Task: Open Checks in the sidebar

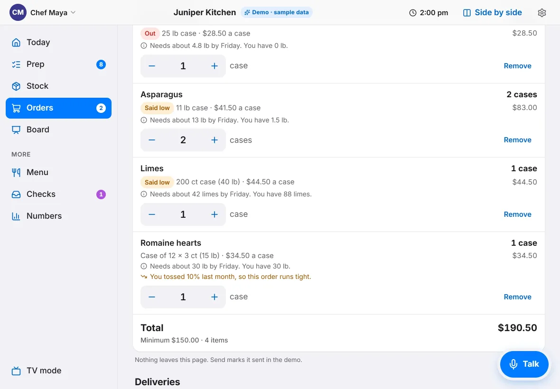Action: pos(58,194)
